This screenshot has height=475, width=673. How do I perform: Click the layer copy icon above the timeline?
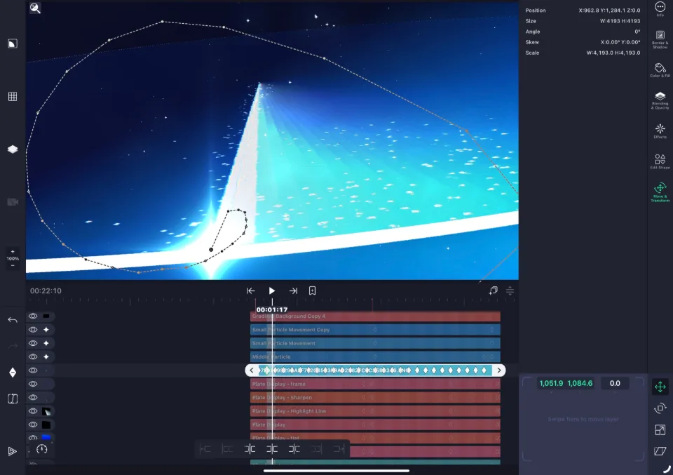coord(493,290)
